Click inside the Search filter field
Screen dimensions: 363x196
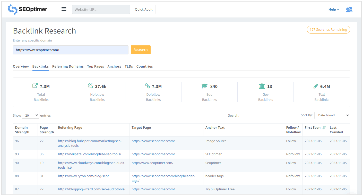pyautogui.click(x=269, y=115)
